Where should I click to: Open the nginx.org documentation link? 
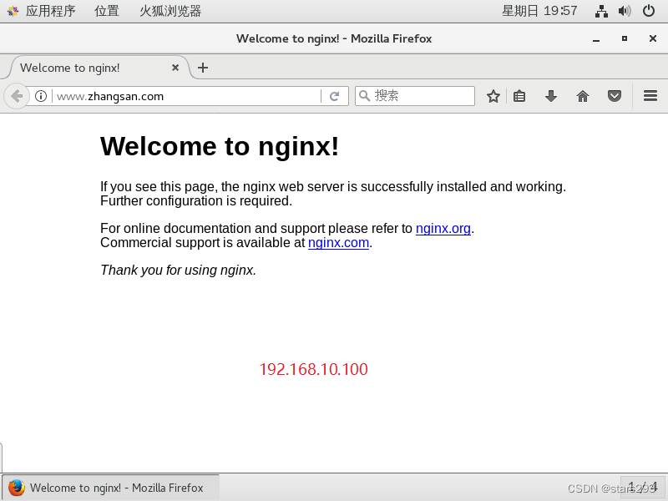[x=443, y=228]
